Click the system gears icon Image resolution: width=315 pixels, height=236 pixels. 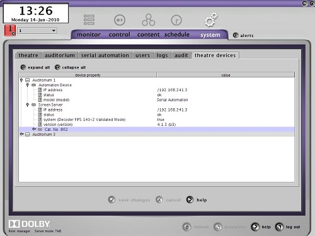(x=211, y=20)
